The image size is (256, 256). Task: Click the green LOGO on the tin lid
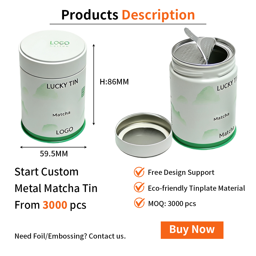click(60, 44)
